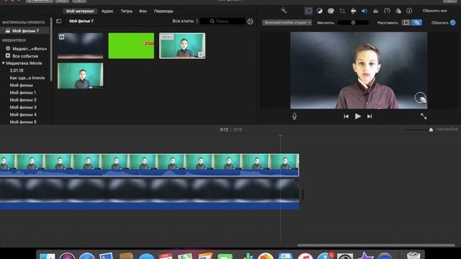The height and width of the screenshot is (259, 461).
Task: Select the dark background clip on timeline
Action: coord(149,194)
